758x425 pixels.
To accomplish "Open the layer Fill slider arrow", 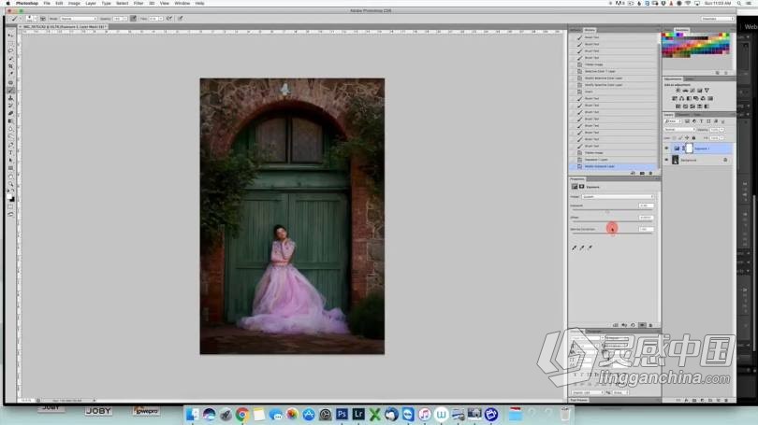I will [x=722, y=138].
